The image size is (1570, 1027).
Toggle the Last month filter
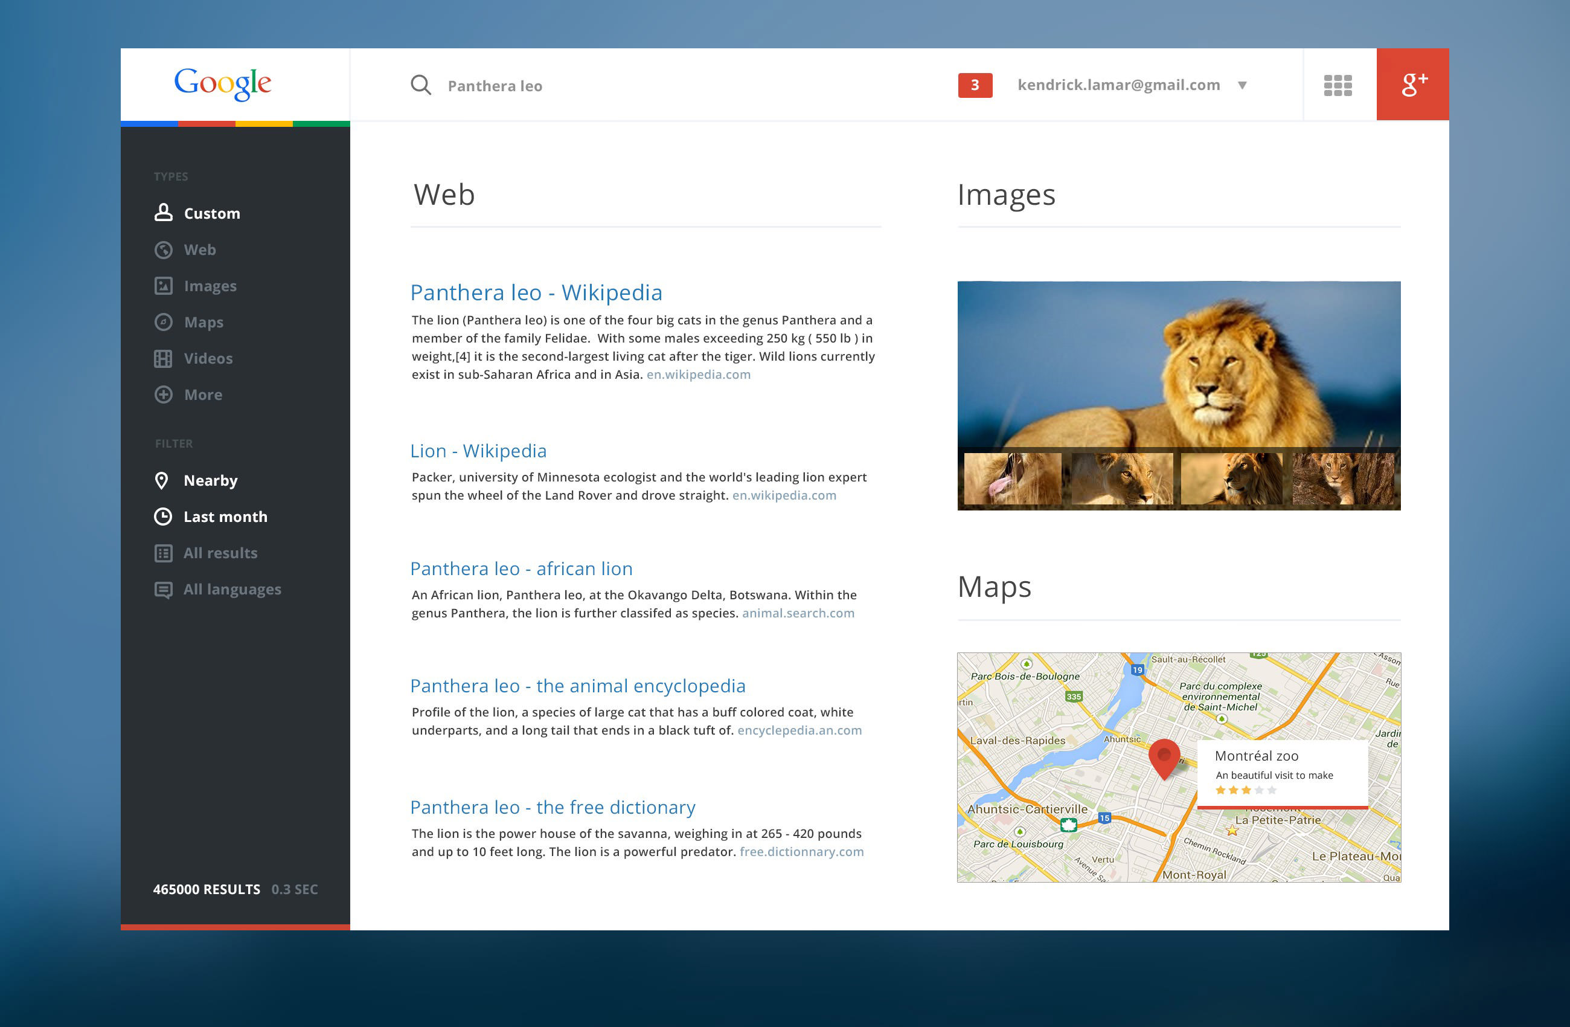211,517
